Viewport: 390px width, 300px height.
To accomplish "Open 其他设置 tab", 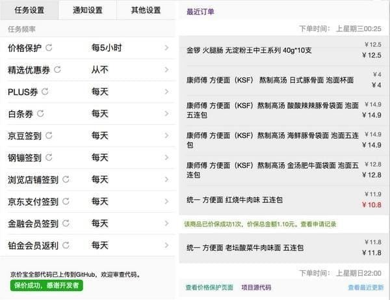I will (145, 10).
